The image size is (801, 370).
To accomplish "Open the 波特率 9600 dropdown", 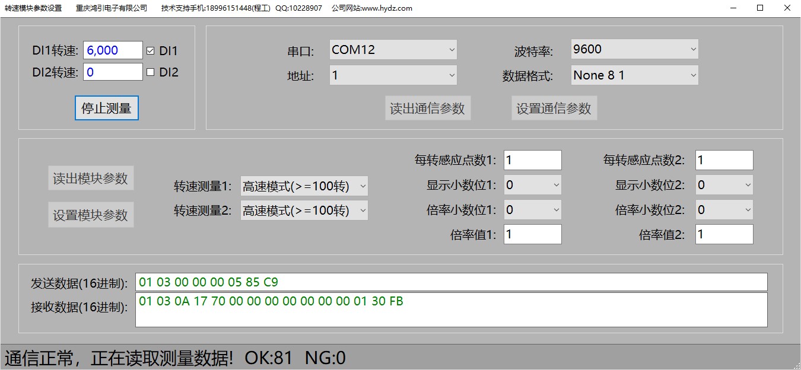I will tap(634, 50).
